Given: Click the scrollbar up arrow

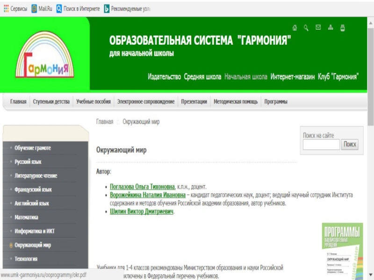Looking at the screenshot, I should point(370,23).
